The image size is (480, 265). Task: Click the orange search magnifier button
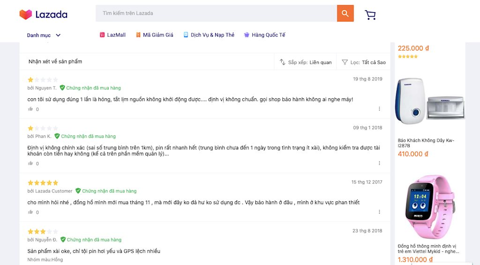(x=345, y=14)
